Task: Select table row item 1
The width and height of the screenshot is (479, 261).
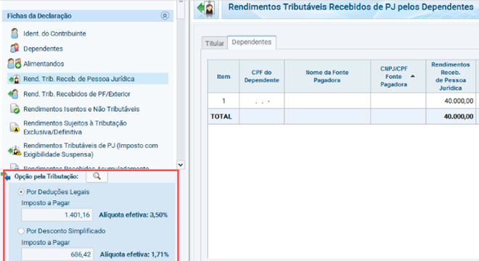Action: tap(342, 101)
